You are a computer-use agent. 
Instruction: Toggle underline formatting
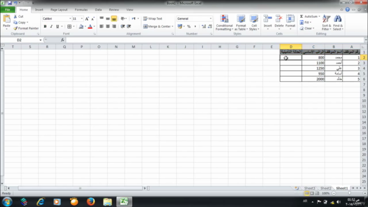57,26
